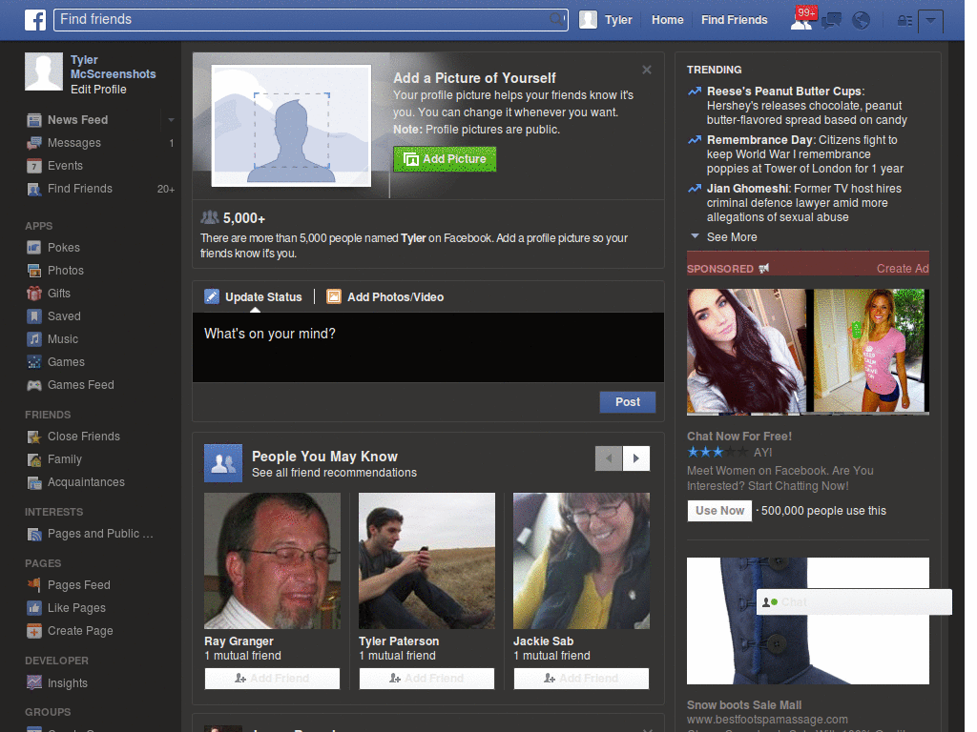Open See all friend recommendations link

coord(334,473)
